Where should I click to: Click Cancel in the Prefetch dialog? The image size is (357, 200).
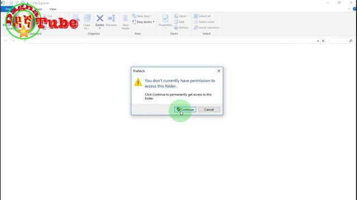click(x=209, y=109)
